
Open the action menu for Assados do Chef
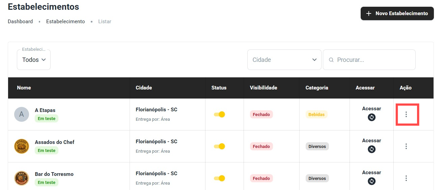(x=406, y=146)
